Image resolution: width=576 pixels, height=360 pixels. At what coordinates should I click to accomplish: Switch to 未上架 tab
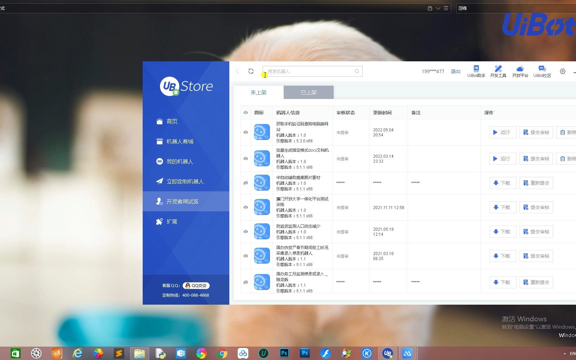pos(259,92)
